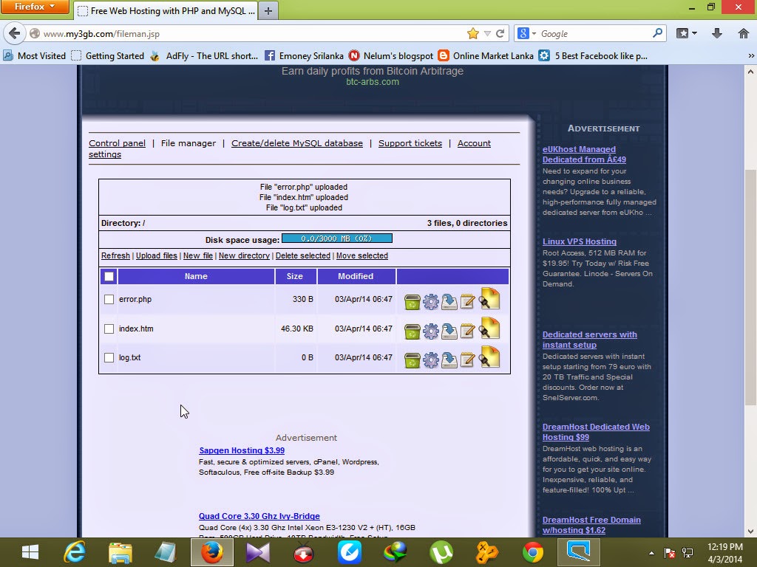View error.php using the magnifier page icon
Image resolution: width=757 pixels, height=567 pixels.
click(489, 299)
